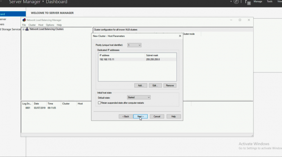Image resolution: width=282 pixels, height=157 pixels.
Task: Open the Manage menu in Server Manager
Action: tap(258, 1)
